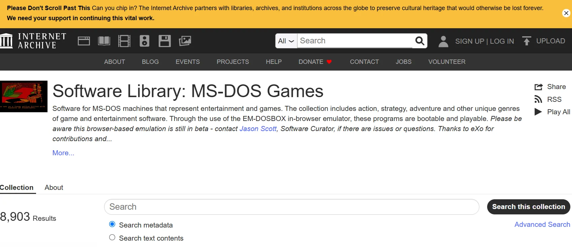
Task: Click the Share icon
Action: [x=539, y=87]
